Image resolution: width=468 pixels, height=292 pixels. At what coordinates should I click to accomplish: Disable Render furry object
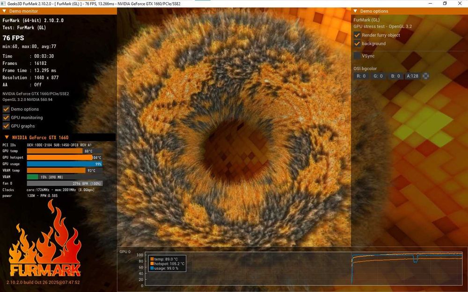point(357,35)
